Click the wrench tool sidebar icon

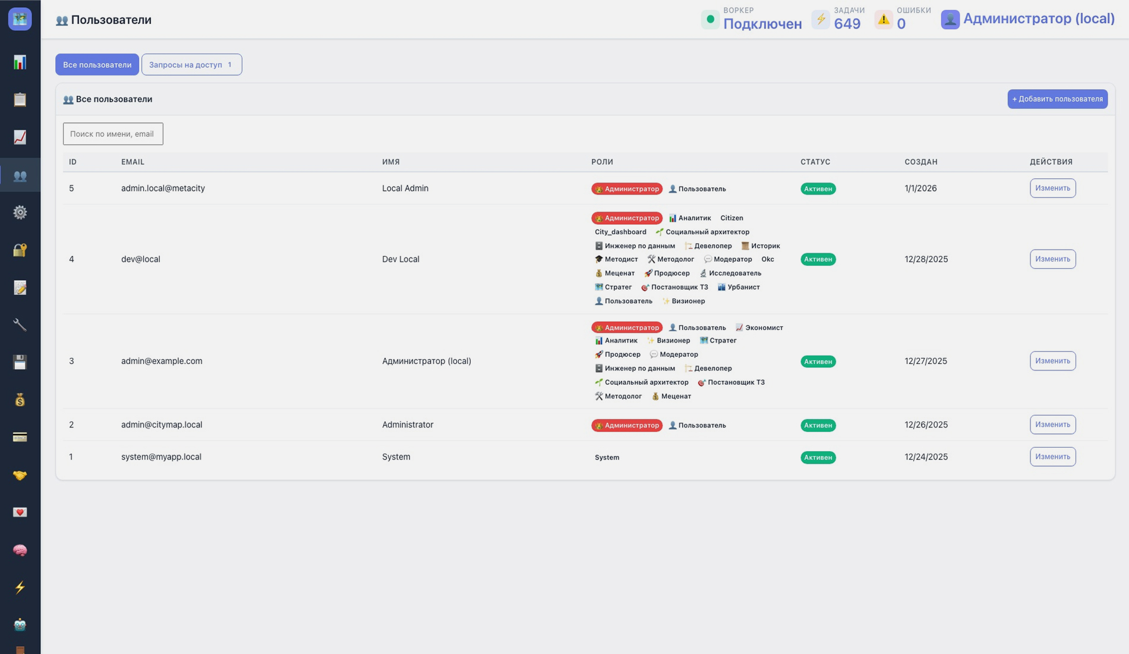pyautogui.click(x=20, y=325)
